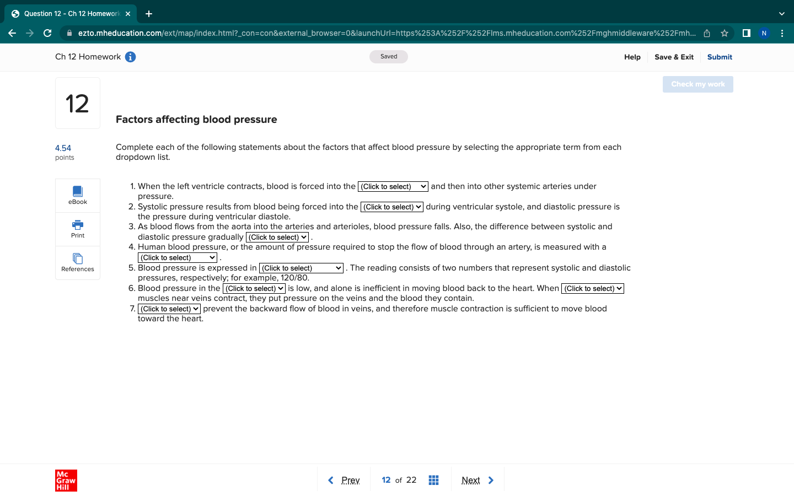Viewport: 794px width, 496px height.
Task: Expand the tab search chevron
Action: pos(781,14)
